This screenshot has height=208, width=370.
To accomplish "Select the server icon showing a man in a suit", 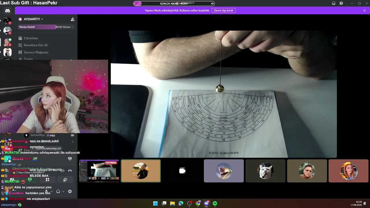I will coord(8,52).
